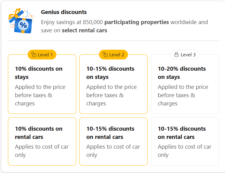
Task: Click the unlocked padlock icon on Level 2
Action: pyautogui.click(x=105, y=55)
